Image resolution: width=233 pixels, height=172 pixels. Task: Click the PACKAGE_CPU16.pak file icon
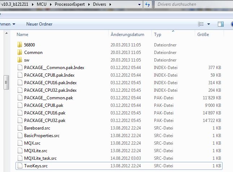pyautogui.click(x=20, y=113)
